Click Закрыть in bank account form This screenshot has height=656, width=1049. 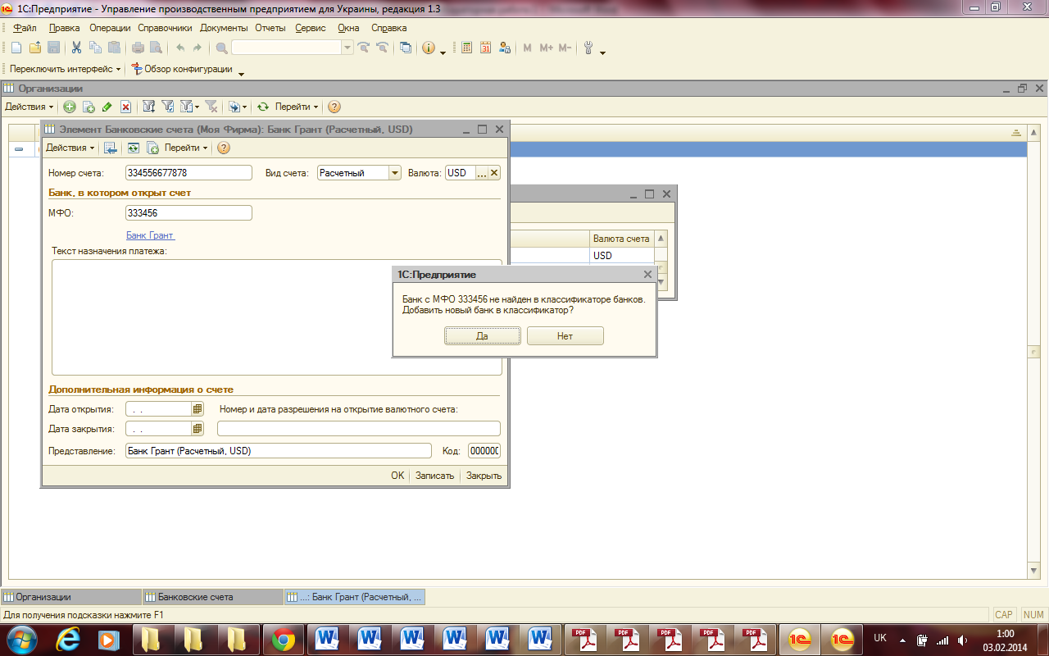[484, 476]
